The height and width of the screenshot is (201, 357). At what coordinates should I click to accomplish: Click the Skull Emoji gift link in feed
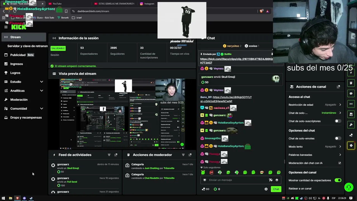click(x=73, y=168)
